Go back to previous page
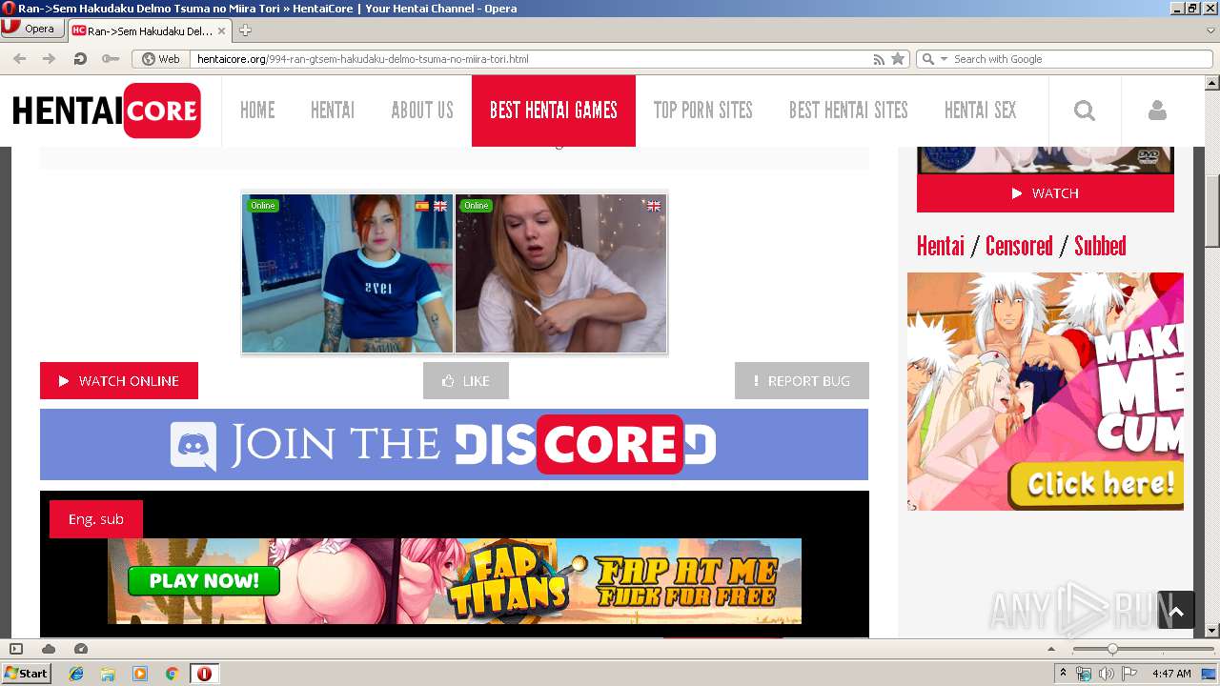1220x686 pixels. tap(19, 59)
